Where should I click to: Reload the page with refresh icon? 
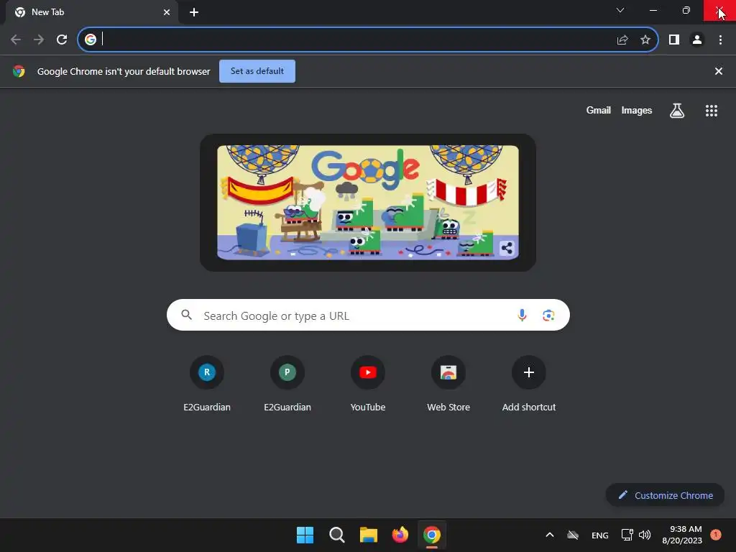62,40
